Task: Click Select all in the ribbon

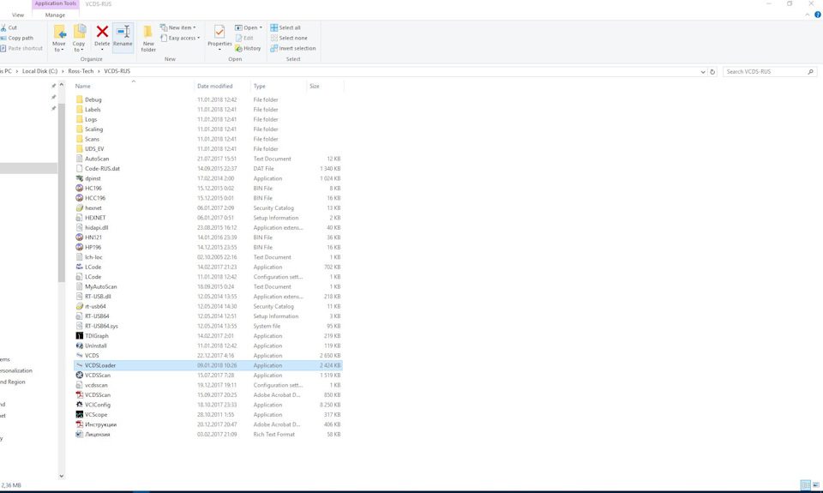Action: 285,27
